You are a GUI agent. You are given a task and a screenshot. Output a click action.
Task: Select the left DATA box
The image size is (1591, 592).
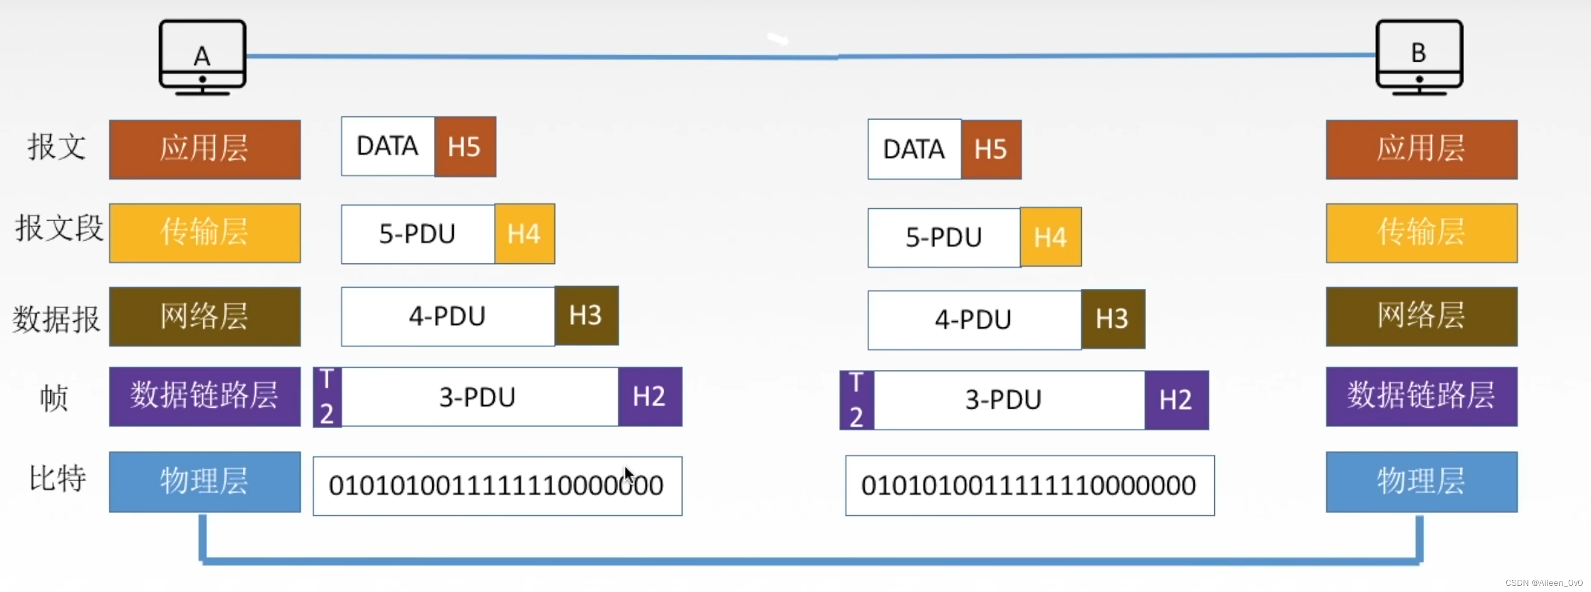(x=387, y=147)
